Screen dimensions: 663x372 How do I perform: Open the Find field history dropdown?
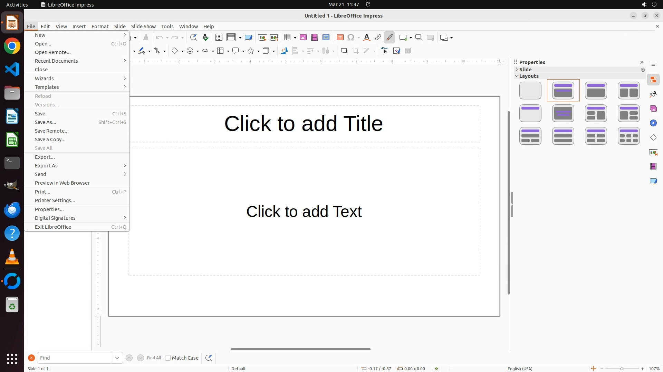(117, 358)
